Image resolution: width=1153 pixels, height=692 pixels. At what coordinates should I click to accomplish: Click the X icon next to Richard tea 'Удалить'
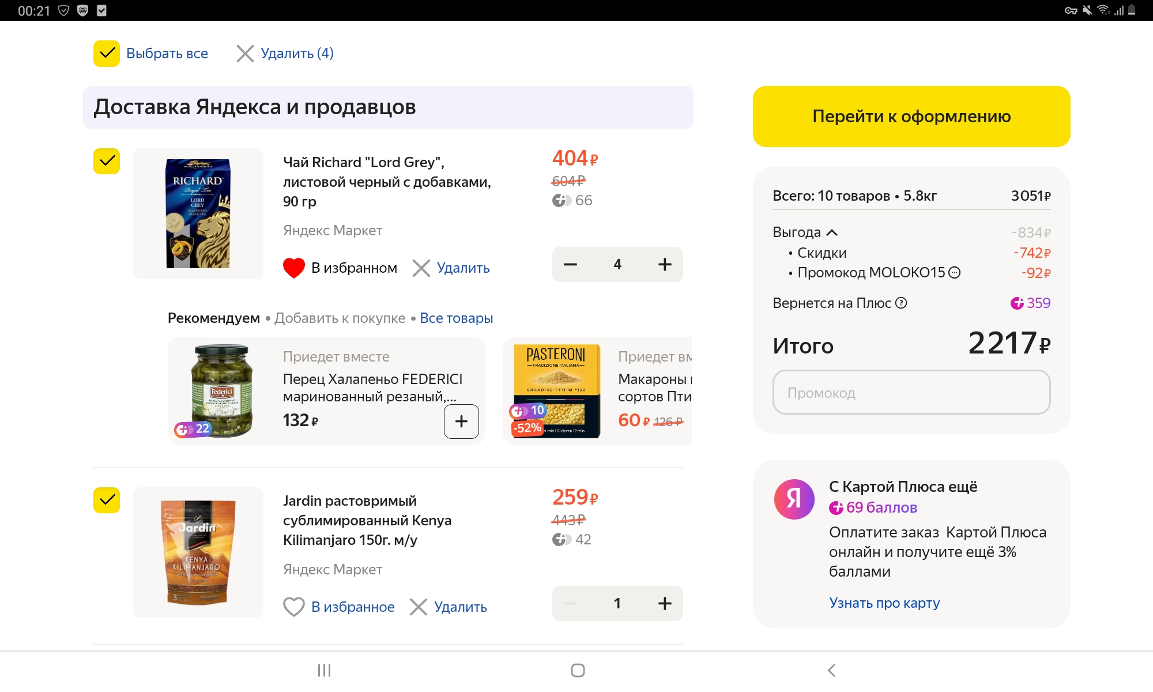(421, 268)
